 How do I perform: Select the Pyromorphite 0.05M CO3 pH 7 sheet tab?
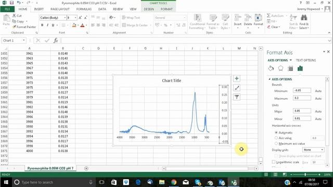50,168
